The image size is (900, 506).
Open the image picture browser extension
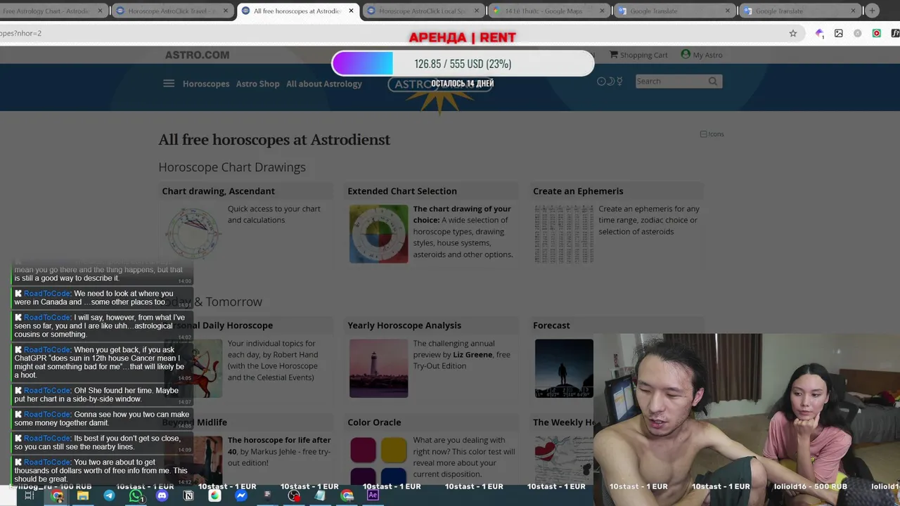click(x=839, y=33)
